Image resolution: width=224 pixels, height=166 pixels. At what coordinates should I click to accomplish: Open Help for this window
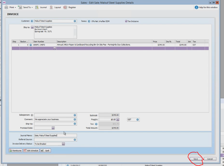click(206, 7)
